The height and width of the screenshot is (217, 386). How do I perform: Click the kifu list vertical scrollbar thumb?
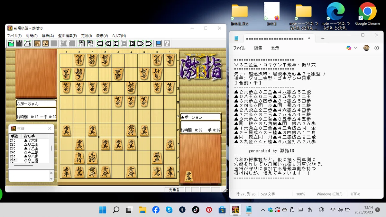51,148
